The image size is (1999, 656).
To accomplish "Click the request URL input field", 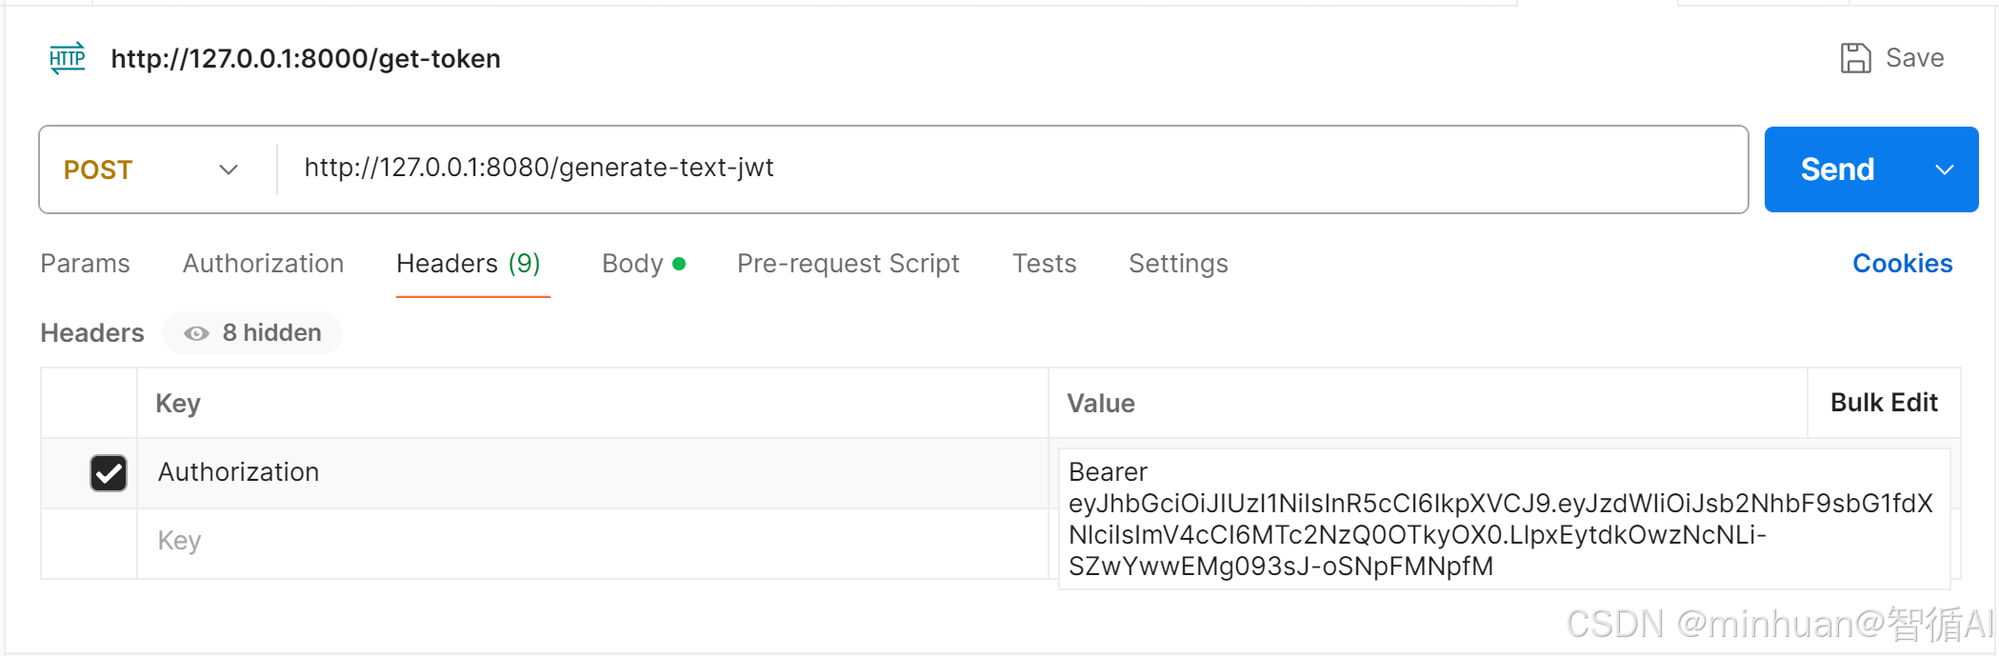I will [x=1009, y=169].
